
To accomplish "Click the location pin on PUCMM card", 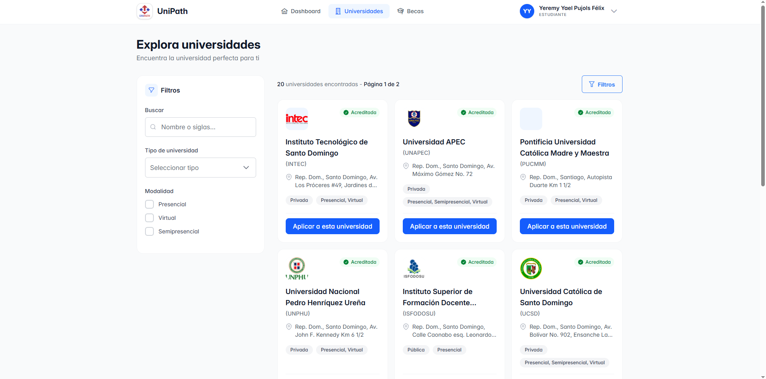I will [523, 177].
